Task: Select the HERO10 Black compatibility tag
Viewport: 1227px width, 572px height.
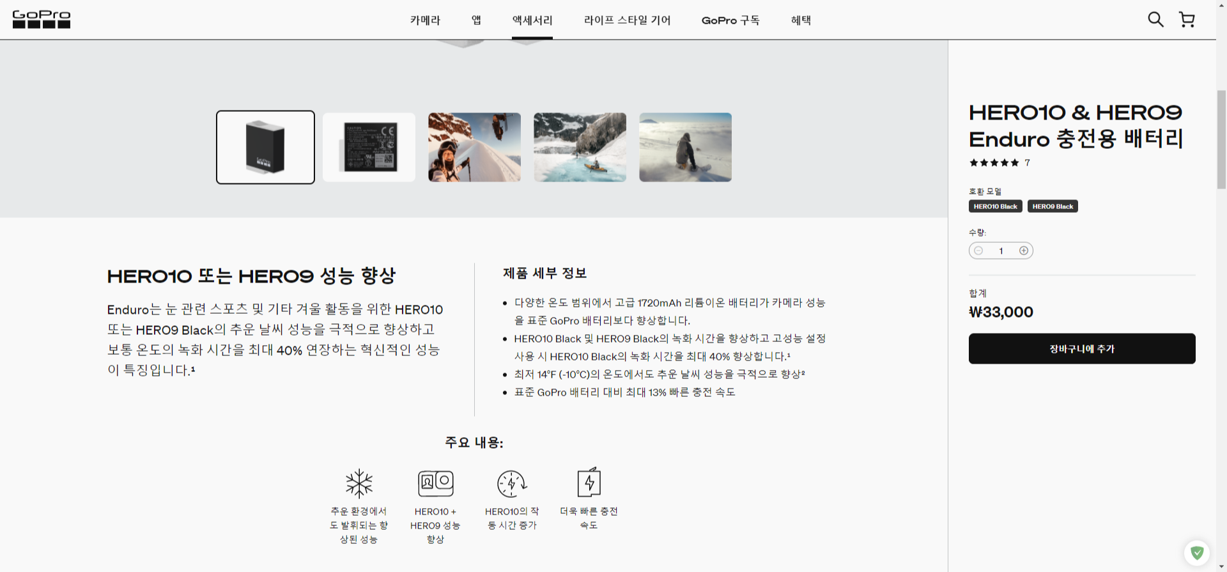Action: 995,206
